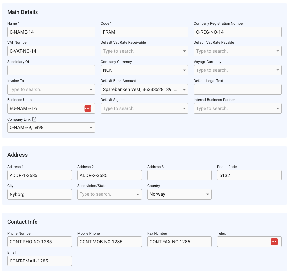Open the Company Currency dropdown
Image resolution: width=290 pixels, height=276 pixels.
pos(184,70)
